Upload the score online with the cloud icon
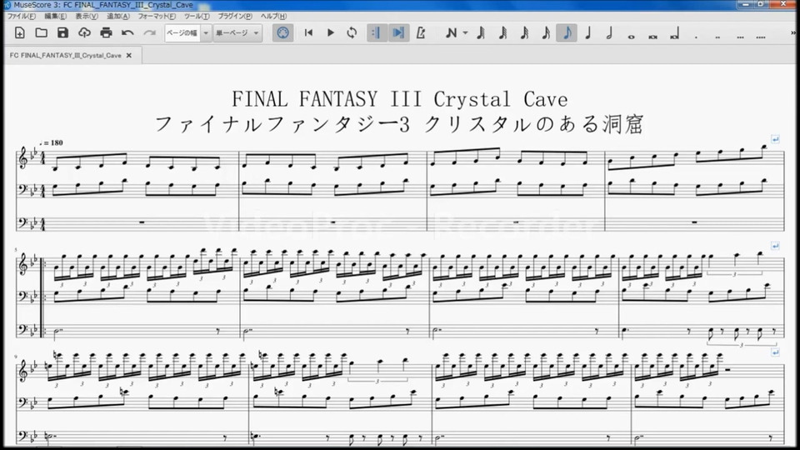Image resolution: width=800 pixels, height=450 pixels. tap(84, 33)
